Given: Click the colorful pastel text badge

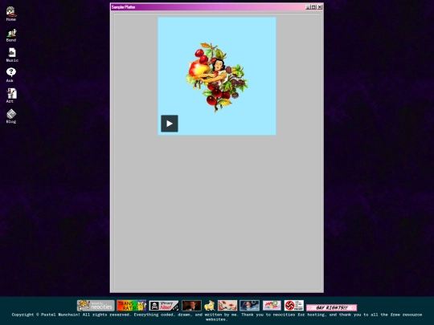Looking at the screenshot, I should point(272,306).
